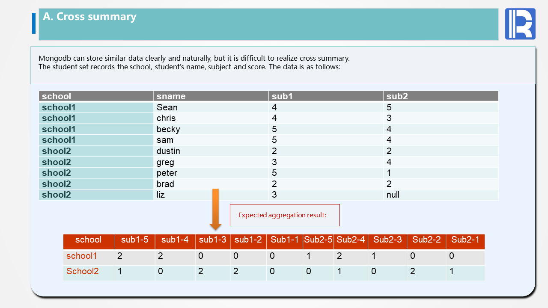Select the 'Sean' name cell
This screenshot has width=548, height=308.
pyautogui.click(x=167, y=107)
